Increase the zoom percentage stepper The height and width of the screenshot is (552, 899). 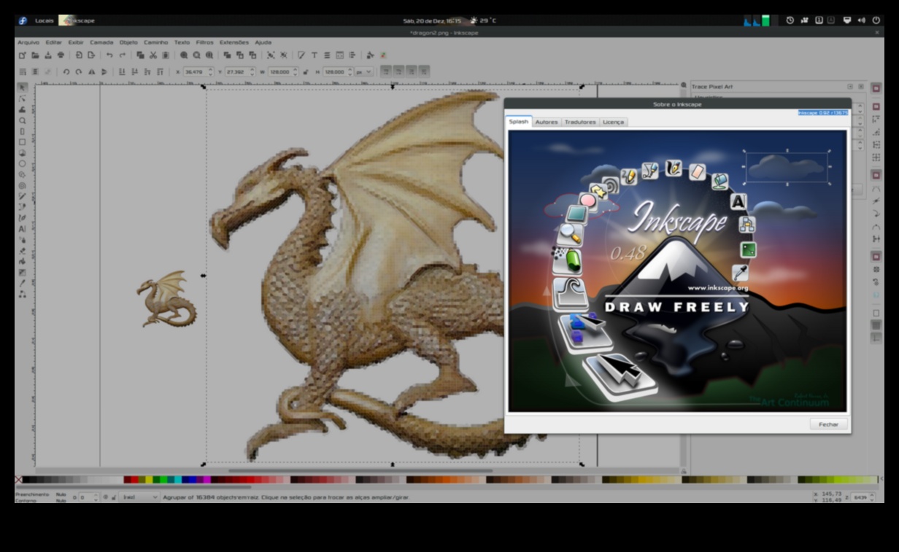click(872, 495)
